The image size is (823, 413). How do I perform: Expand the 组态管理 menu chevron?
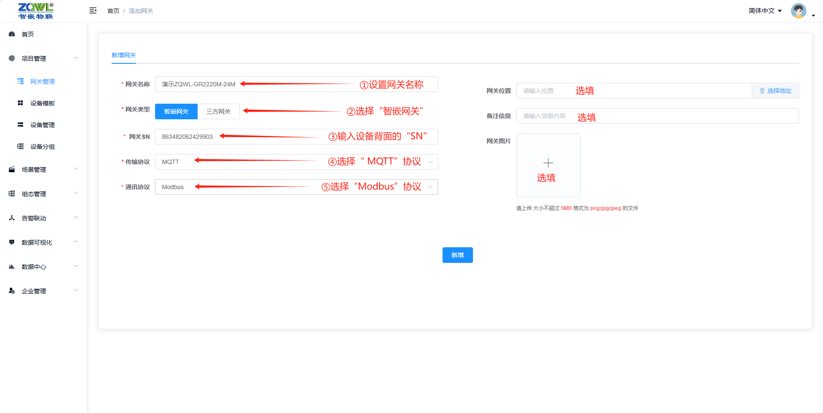point(76,193)
